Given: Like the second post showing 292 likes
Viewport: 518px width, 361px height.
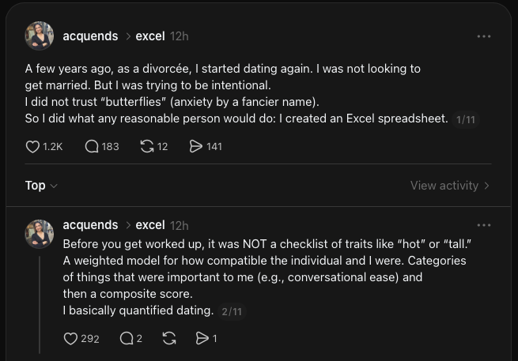Looking at the screenshot, I should coord(71,338).
